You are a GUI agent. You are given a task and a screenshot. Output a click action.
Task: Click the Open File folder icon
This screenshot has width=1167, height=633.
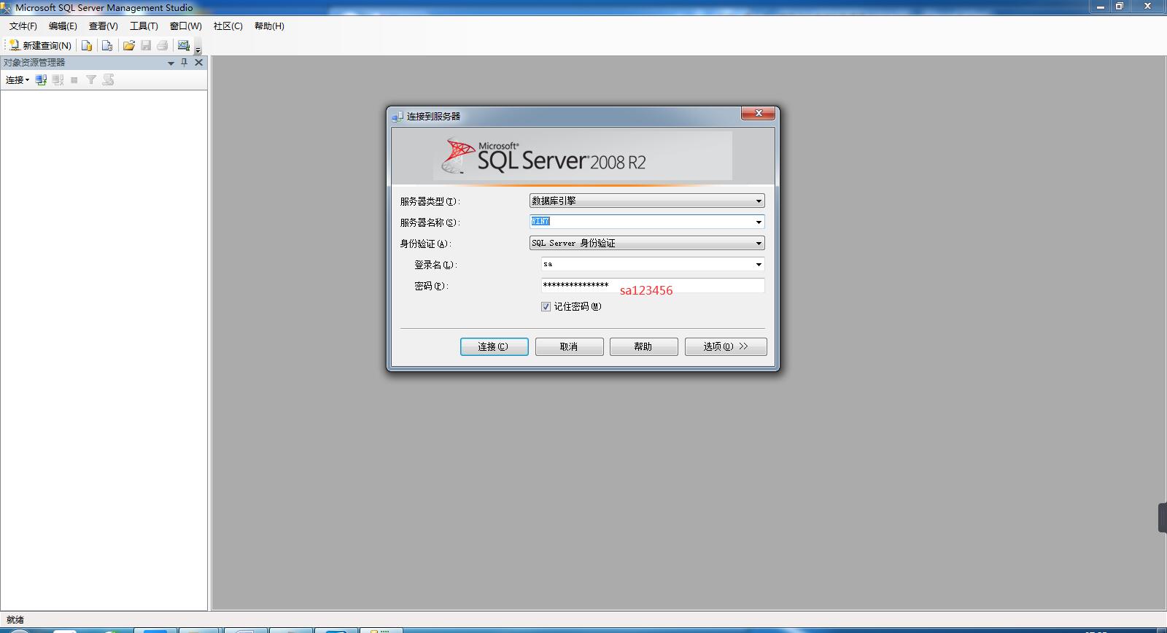129,45
